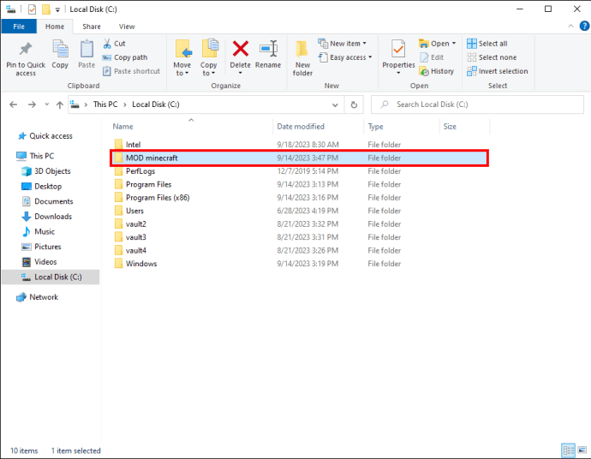Cut the selected item with the scissors
This screenshot has height=459, width=591.
point(114,44)
